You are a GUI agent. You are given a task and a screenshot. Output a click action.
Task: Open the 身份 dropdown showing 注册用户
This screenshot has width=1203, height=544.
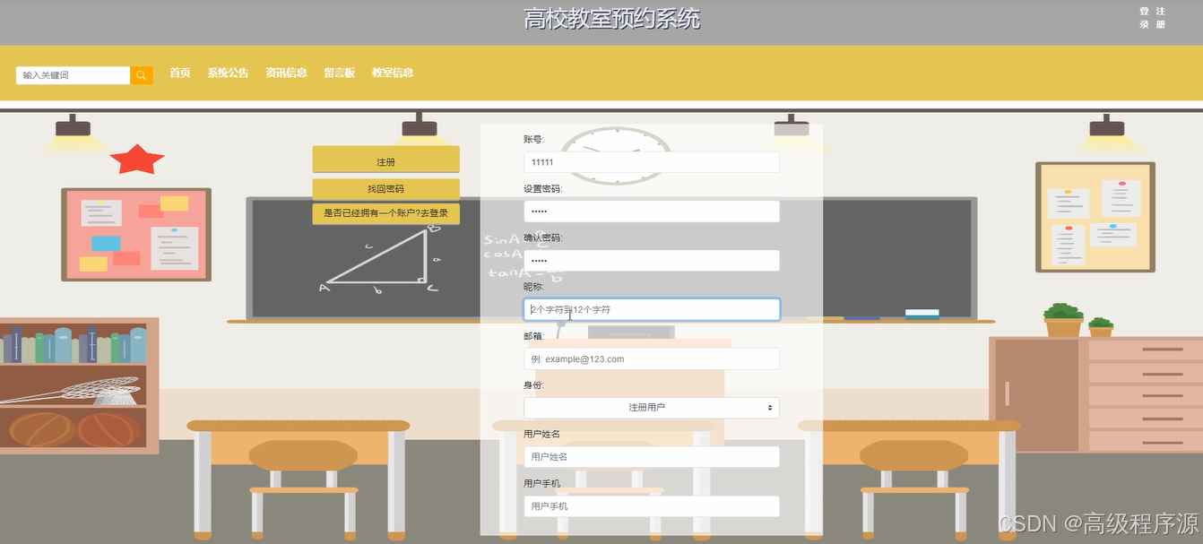click(652, 408)
